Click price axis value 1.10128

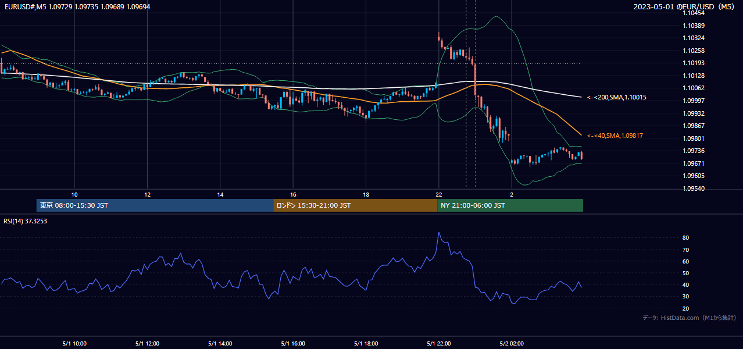click(x=694, y=76)
